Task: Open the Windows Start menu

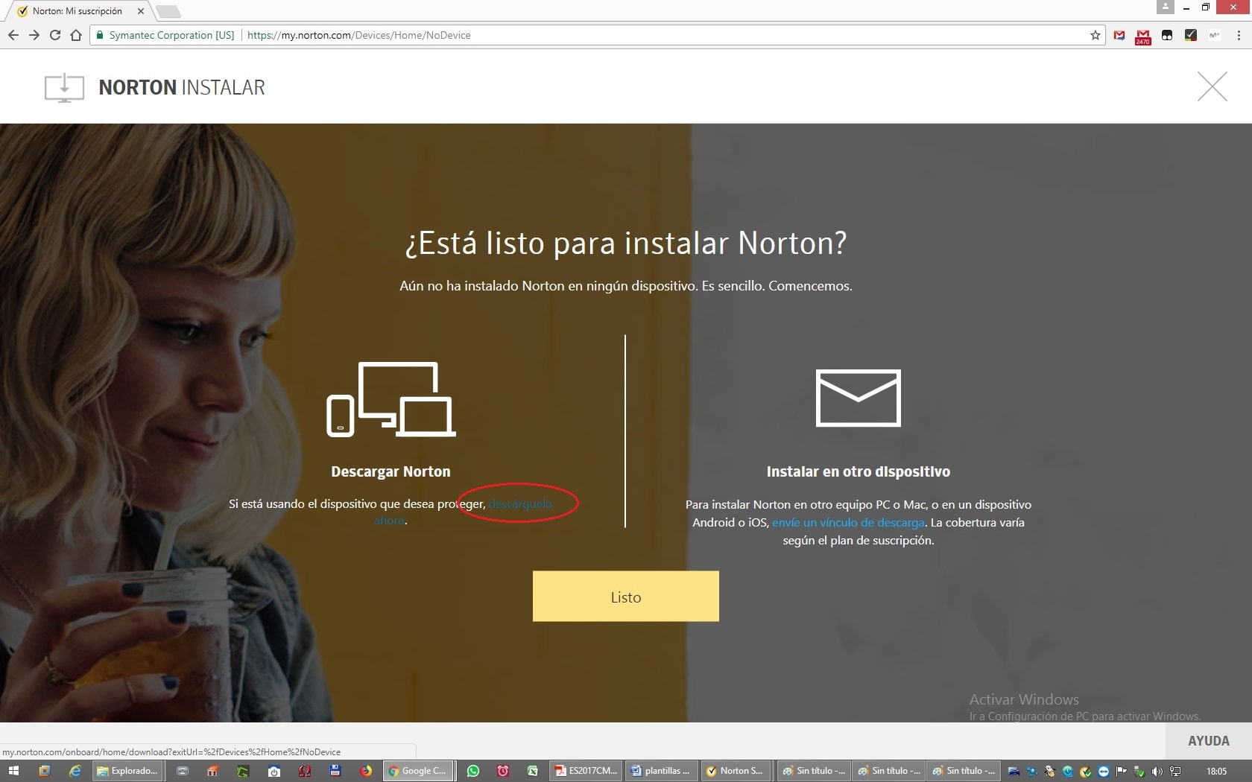Action: pos(13,771)
